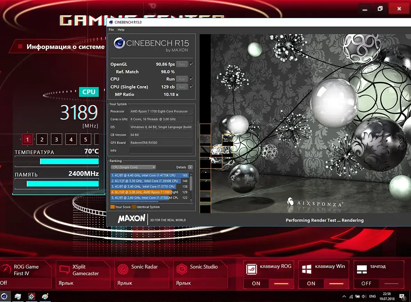Viewport: 411px width, 302px height.
Task: Click the touchpad icon tile
Action: click(362, 269)
